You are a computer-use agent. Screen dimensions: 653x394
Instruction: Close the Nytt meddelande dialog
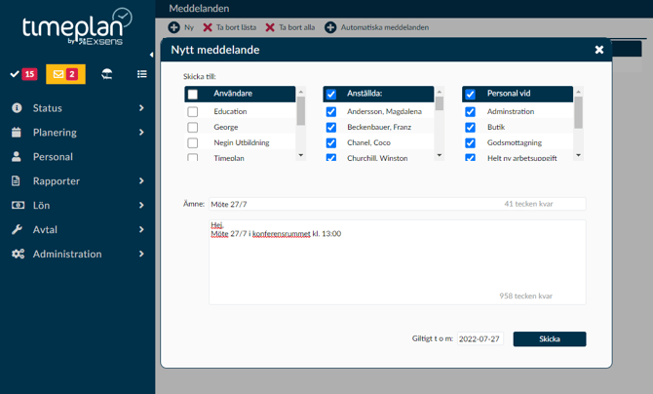[599, 50]
